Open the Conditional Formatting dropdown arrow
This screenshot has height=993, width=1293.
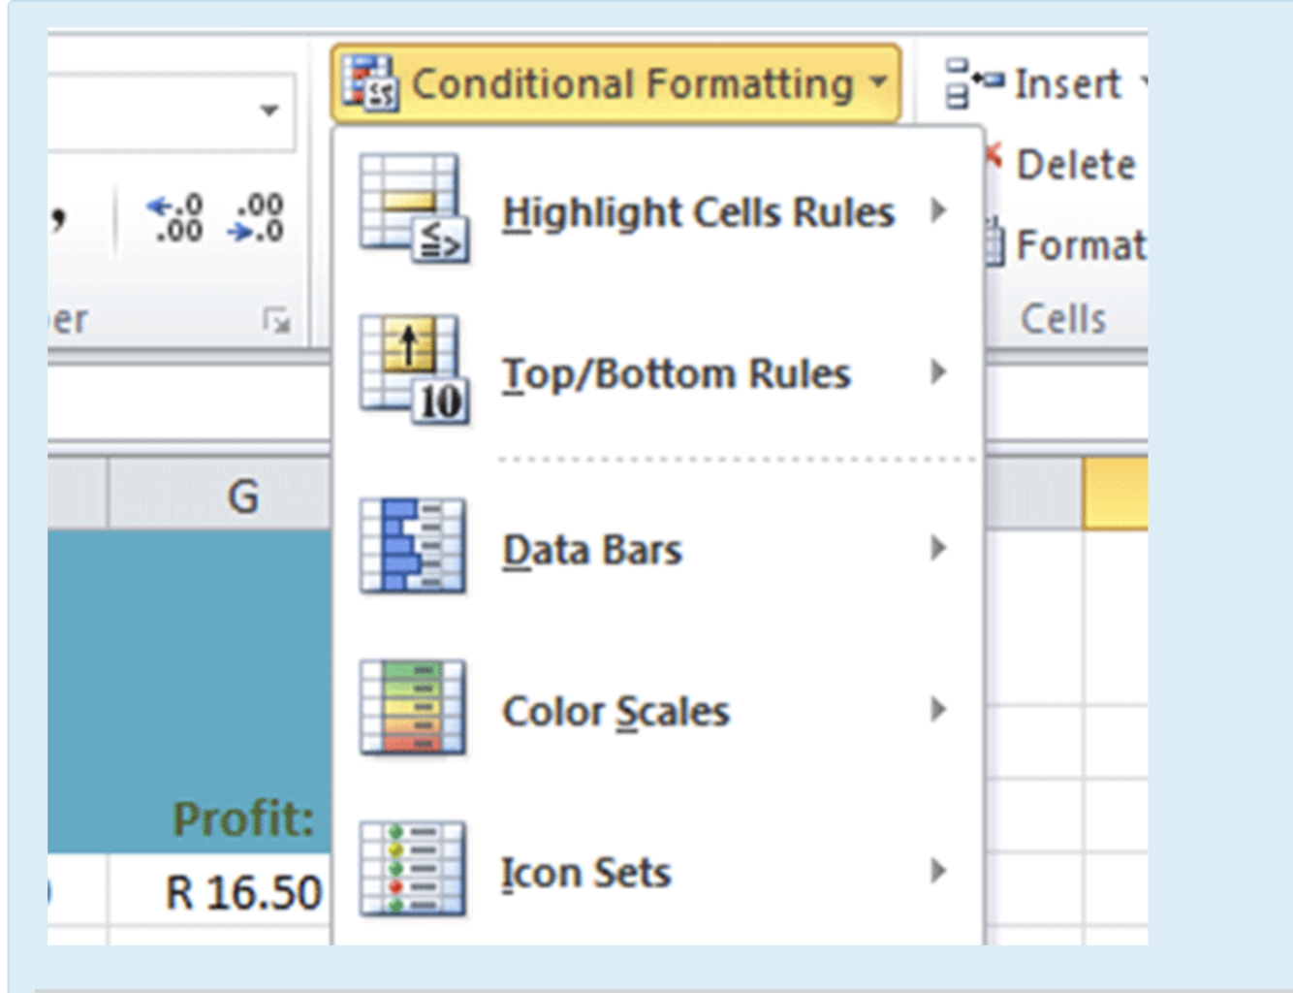click(x=877, y=82)
